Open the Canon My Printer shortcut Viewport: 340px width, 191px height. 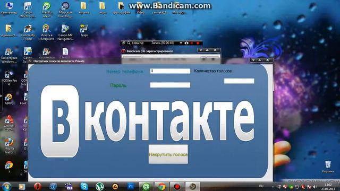pos(28,32)
